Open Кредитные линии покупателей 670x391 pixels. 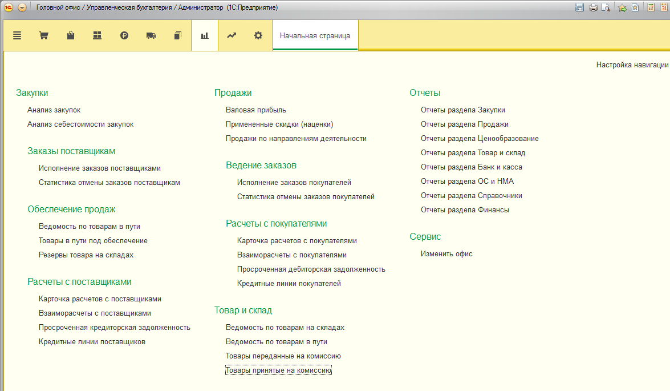coord(289,283)
